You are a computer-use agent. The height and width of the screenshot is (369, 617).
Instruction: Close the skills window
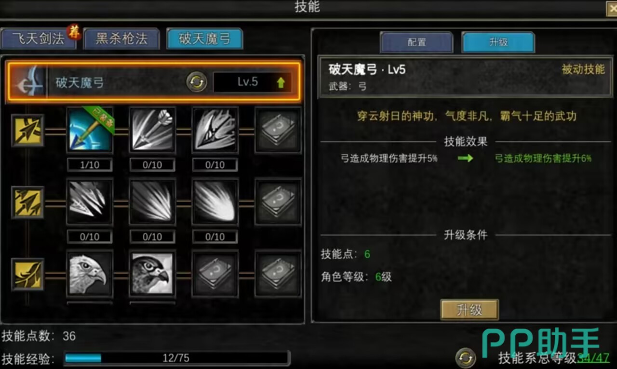pos(611,9)
